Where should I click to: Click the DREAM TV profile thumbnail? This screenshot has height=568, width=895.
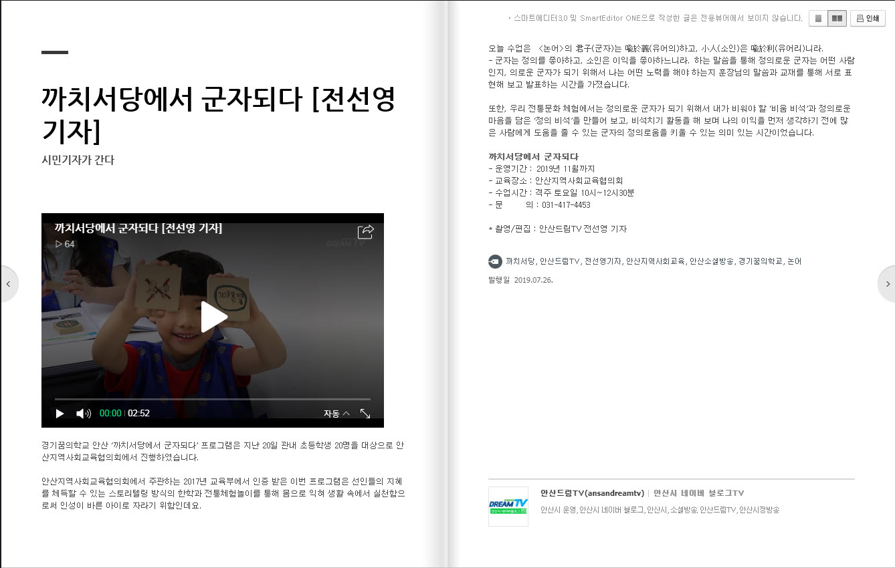pos(508,507)
